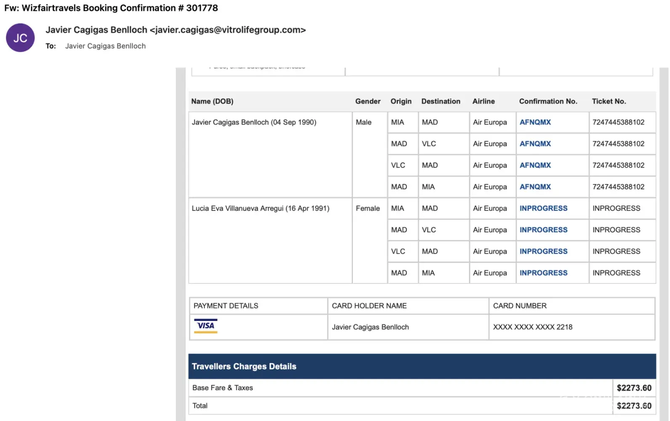
Task: Click the 'Gender' column header
Action: point(368,101)
